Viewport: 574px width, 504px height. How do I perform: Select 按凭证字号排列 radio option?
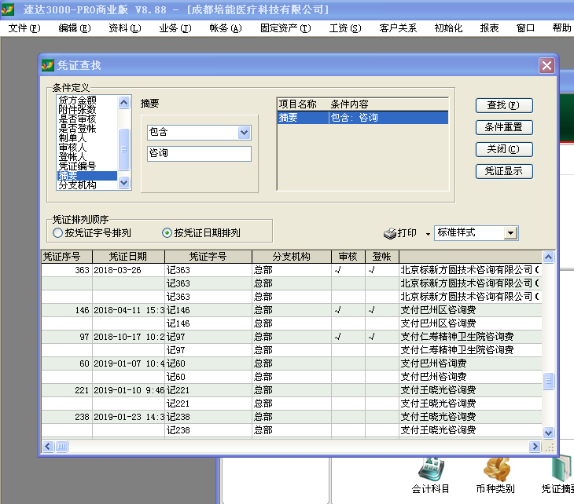[x=57, y=233]
